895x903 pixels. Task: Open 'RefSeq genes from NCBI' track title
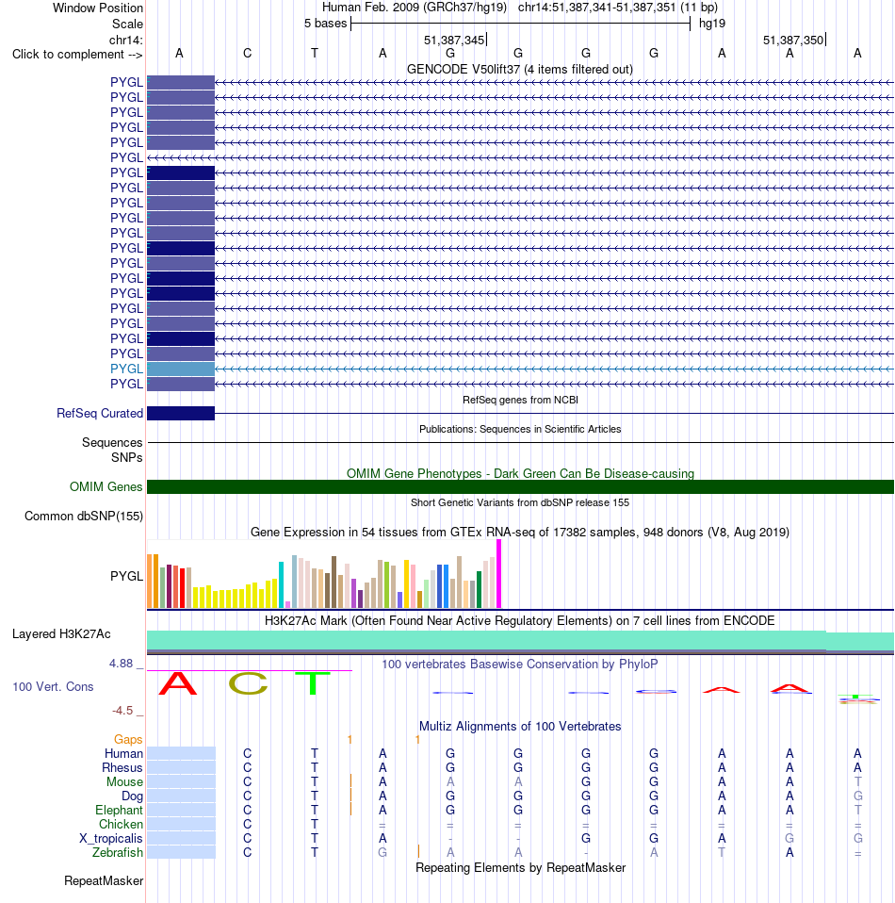520,400
